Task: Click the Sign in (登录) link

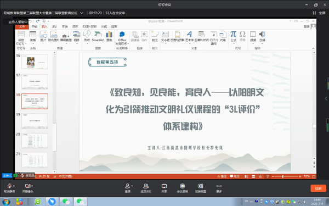Action: pos(307,26)
